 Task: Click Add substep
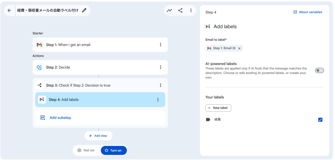click(60, 118)
